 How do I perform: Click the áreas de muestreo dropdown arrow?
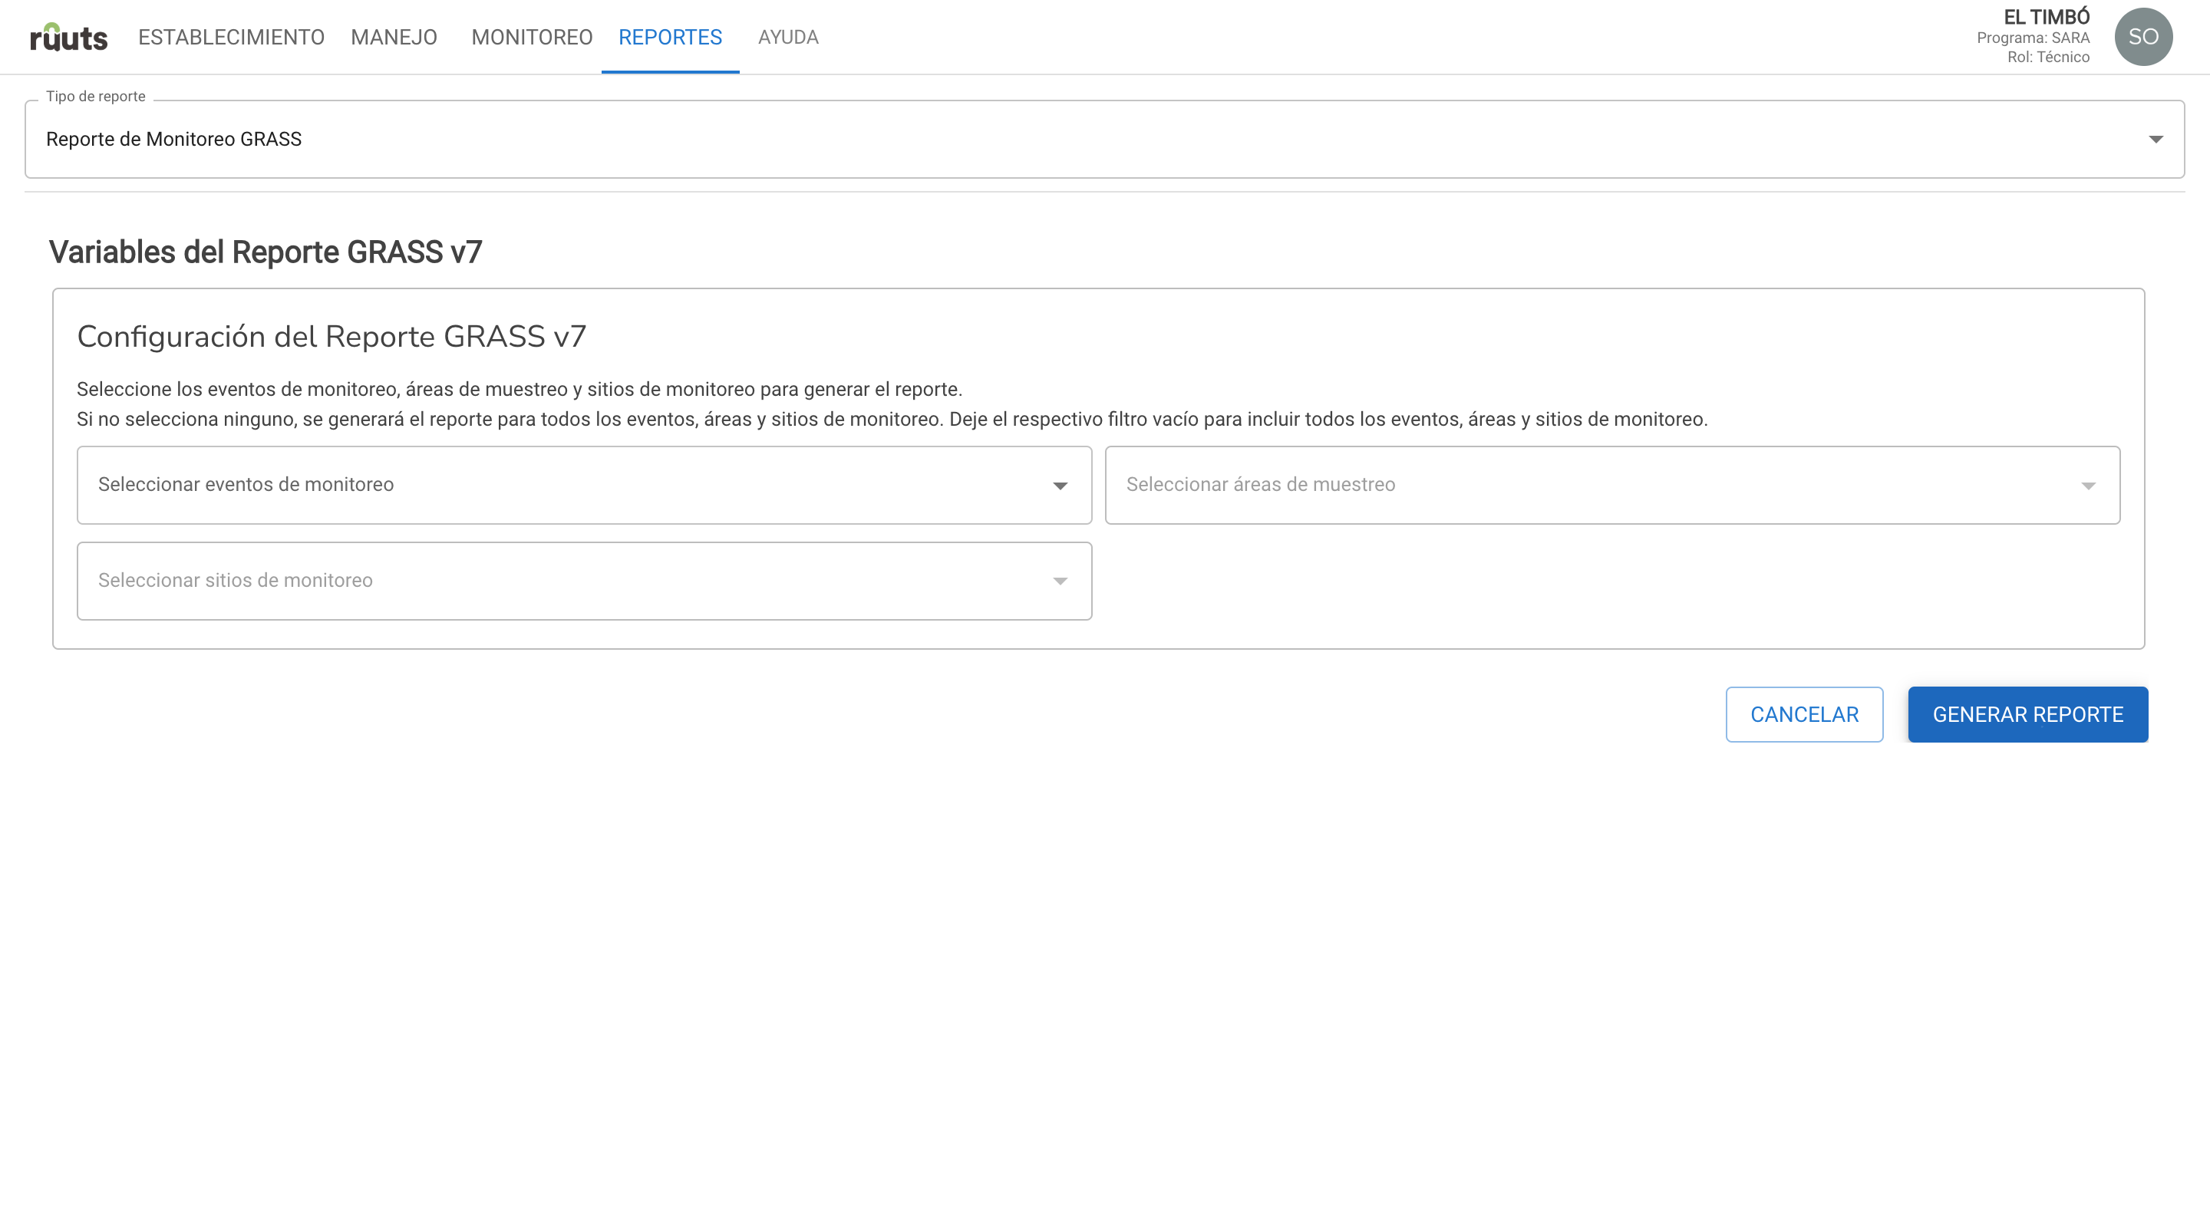(2090, 485)
